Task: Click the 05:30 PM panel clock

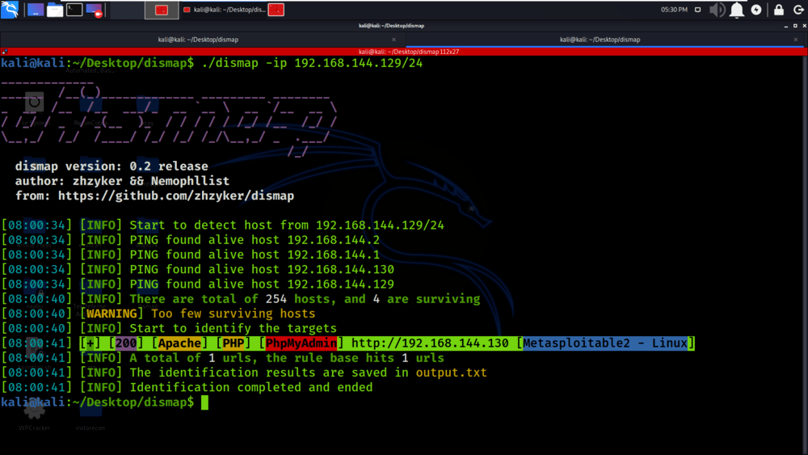Action: tap(674, 10)
